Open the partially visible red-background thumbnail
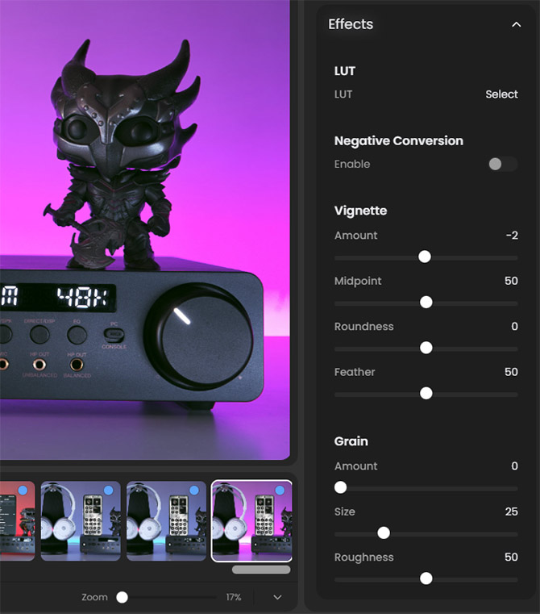Viewport: 540px width, 614px height. pos(16,524)
